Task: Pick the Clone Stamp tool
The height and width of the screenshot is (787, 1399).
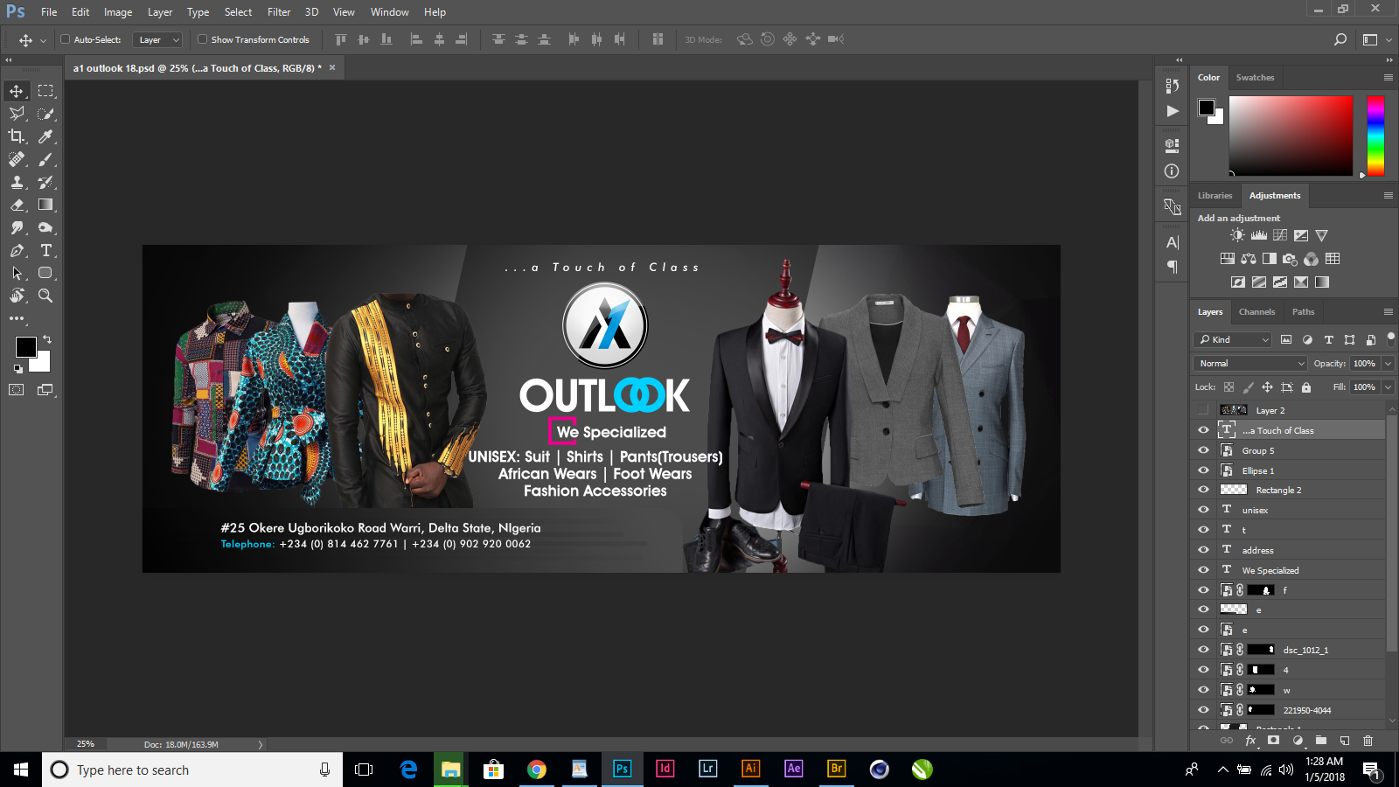Action: pos(17,183)
